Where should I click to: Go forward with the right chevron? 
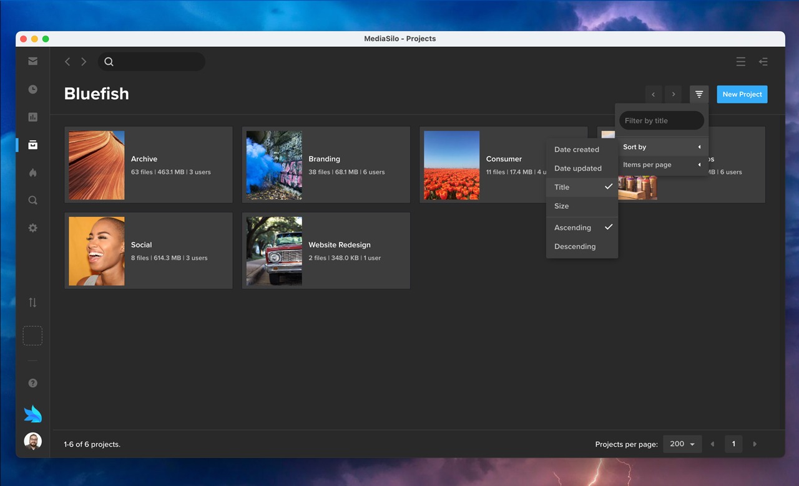pyautogui.click(x=84, y=62)
